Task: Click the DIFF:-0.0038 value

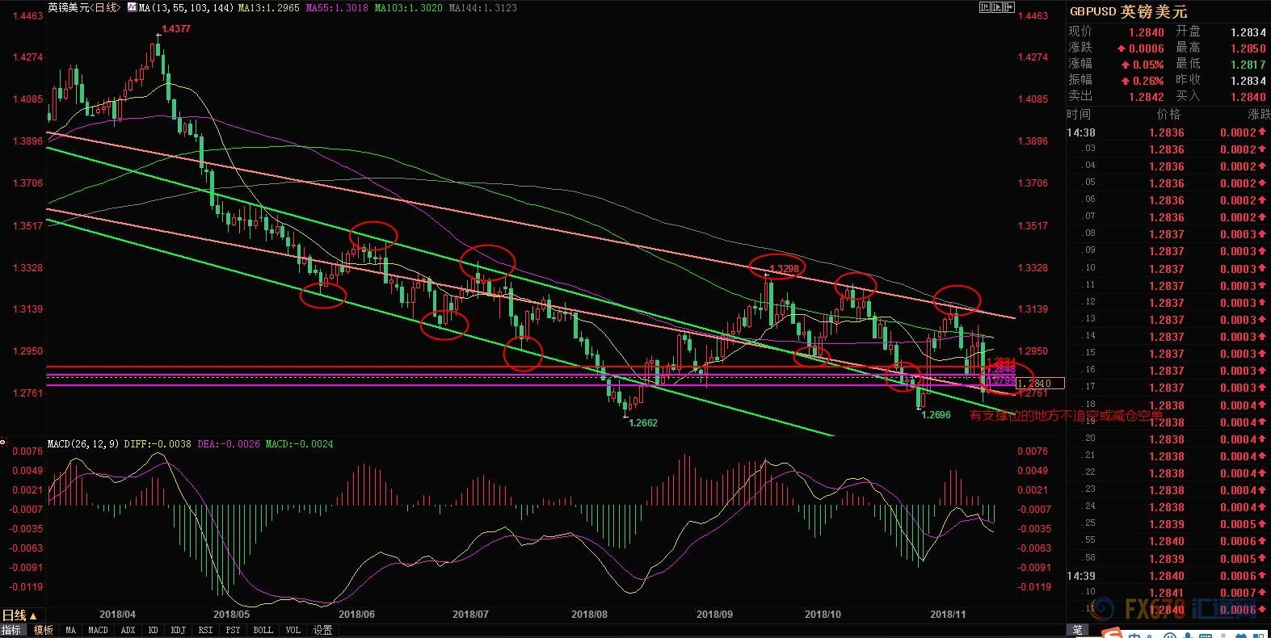Action: point(158,444)
